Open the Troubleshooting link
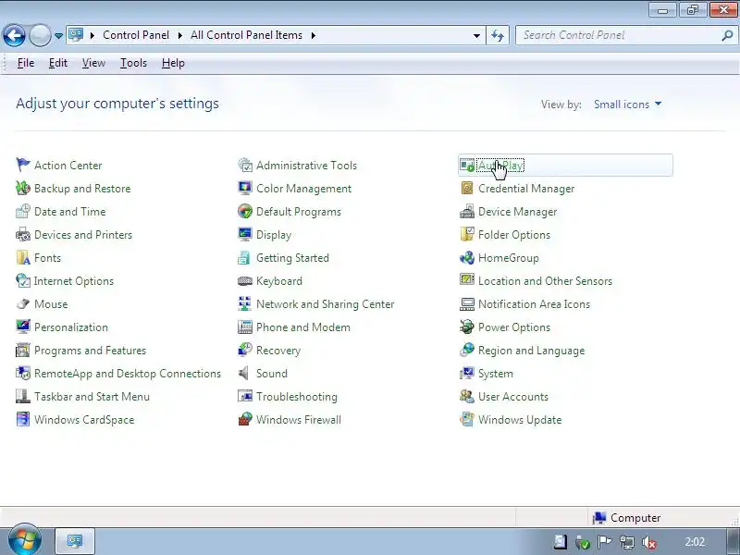 click(296, 397)
